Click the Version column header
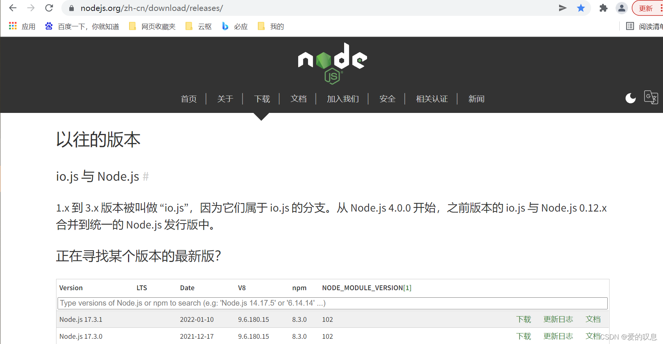 click(x=71, y=288)
